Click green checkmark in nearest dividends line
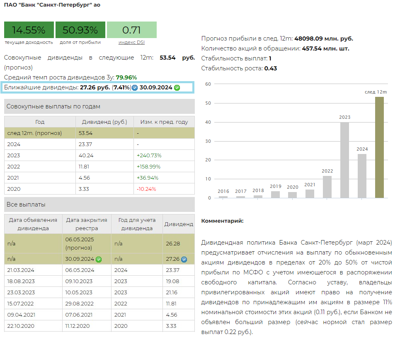Screen dimensions: 400x339 [177, 88]
